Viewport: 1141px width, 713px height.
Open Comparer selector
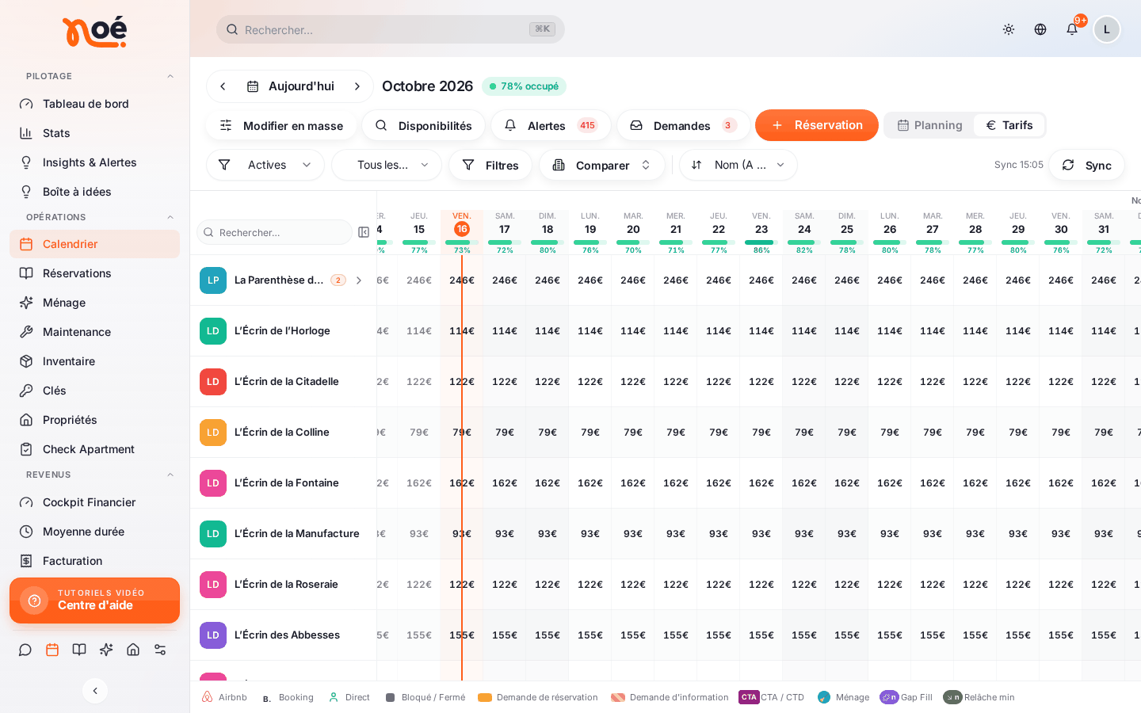coord(602,165)
